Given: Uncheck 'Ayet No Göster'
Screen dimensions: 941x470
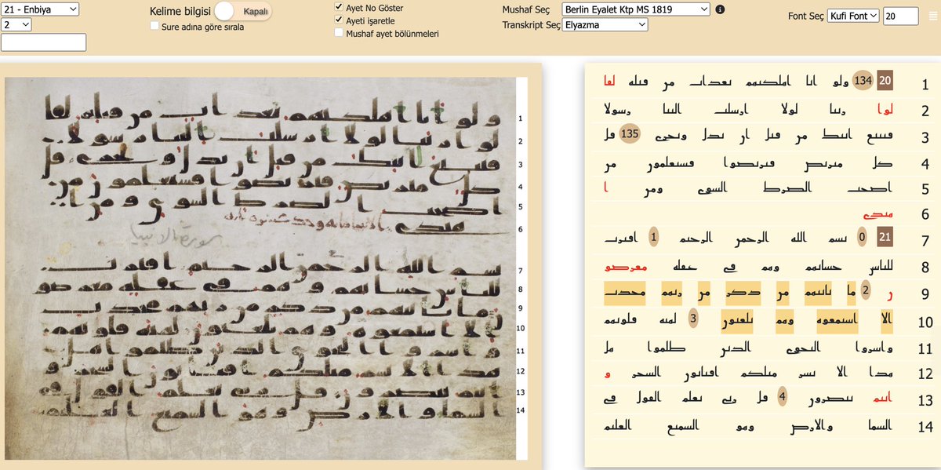Looking at the screenshot, I should tap(339, 7).
